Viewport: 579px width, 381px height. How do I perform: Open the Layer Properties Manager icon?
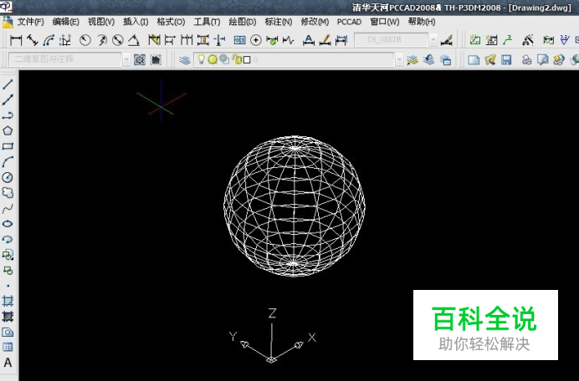click(184, 60)
